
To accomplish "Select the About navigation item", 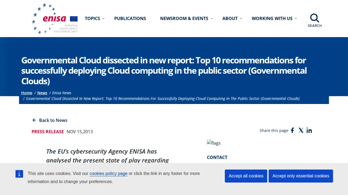I will coord(230,18).
